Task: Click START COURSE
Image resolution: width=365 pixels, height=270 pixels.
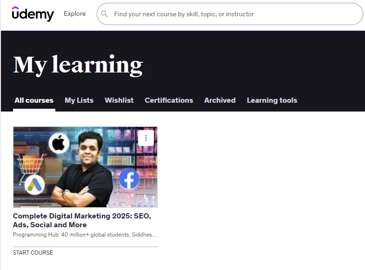Action: 33,252
